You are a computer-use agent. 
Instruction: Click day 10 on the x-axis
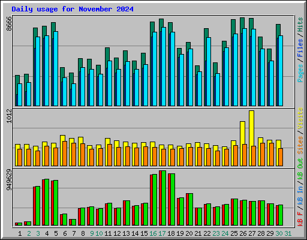coord(99,233)
